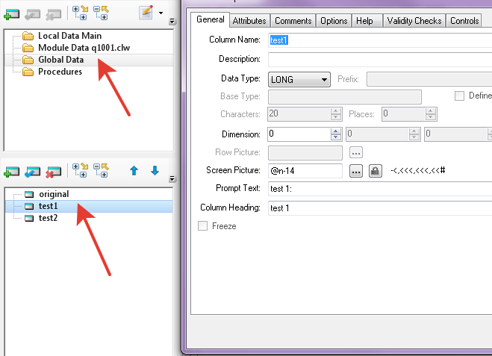This screenshot has height=356, width=492.
Task: Click the lock icon beside Screen Picture
Action: pyautogui.click(x=376, y=171)
